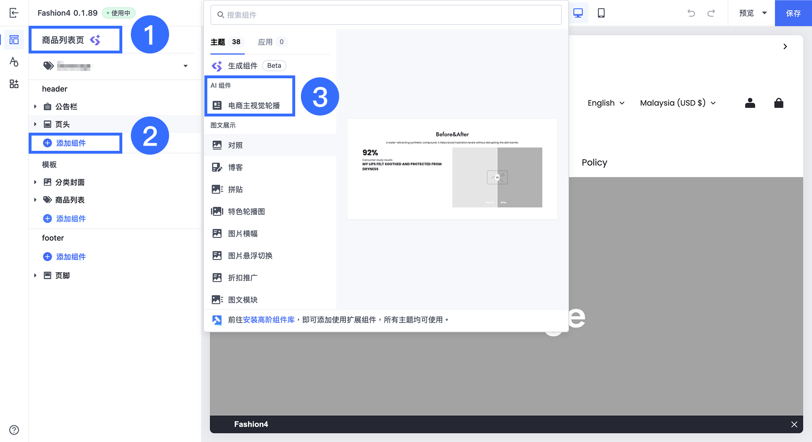The width and height of the screenshot is (812, 442).
Task: Open the help question mark icon
Action: 14,430
